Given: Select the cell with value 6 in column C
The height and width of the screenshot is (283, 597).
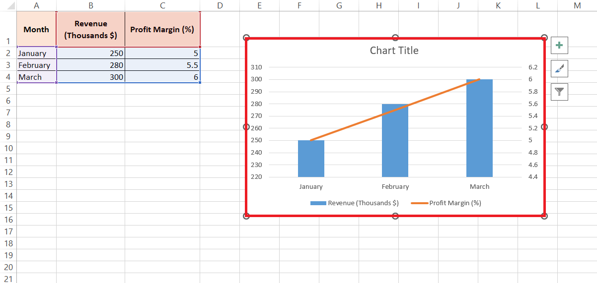Looking at the screenshot, I should [x=162, y=77].
